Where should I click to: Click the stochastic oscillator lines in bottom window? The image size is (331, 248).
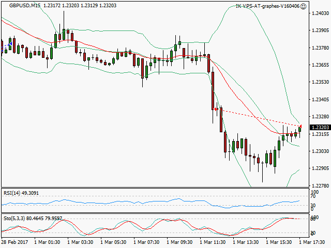tap(155, 225)
